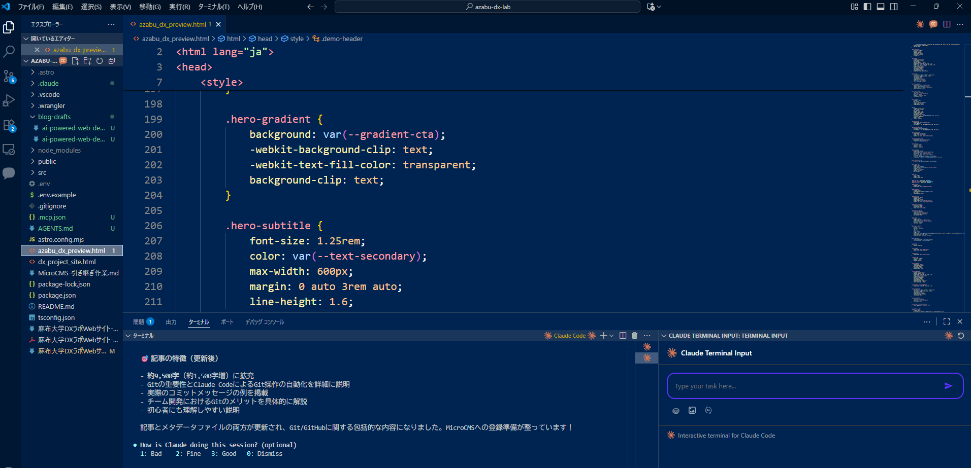Viewport: 971px width, 468px height.
Task: Open package.json in the explorer
Action: (56, 295)
